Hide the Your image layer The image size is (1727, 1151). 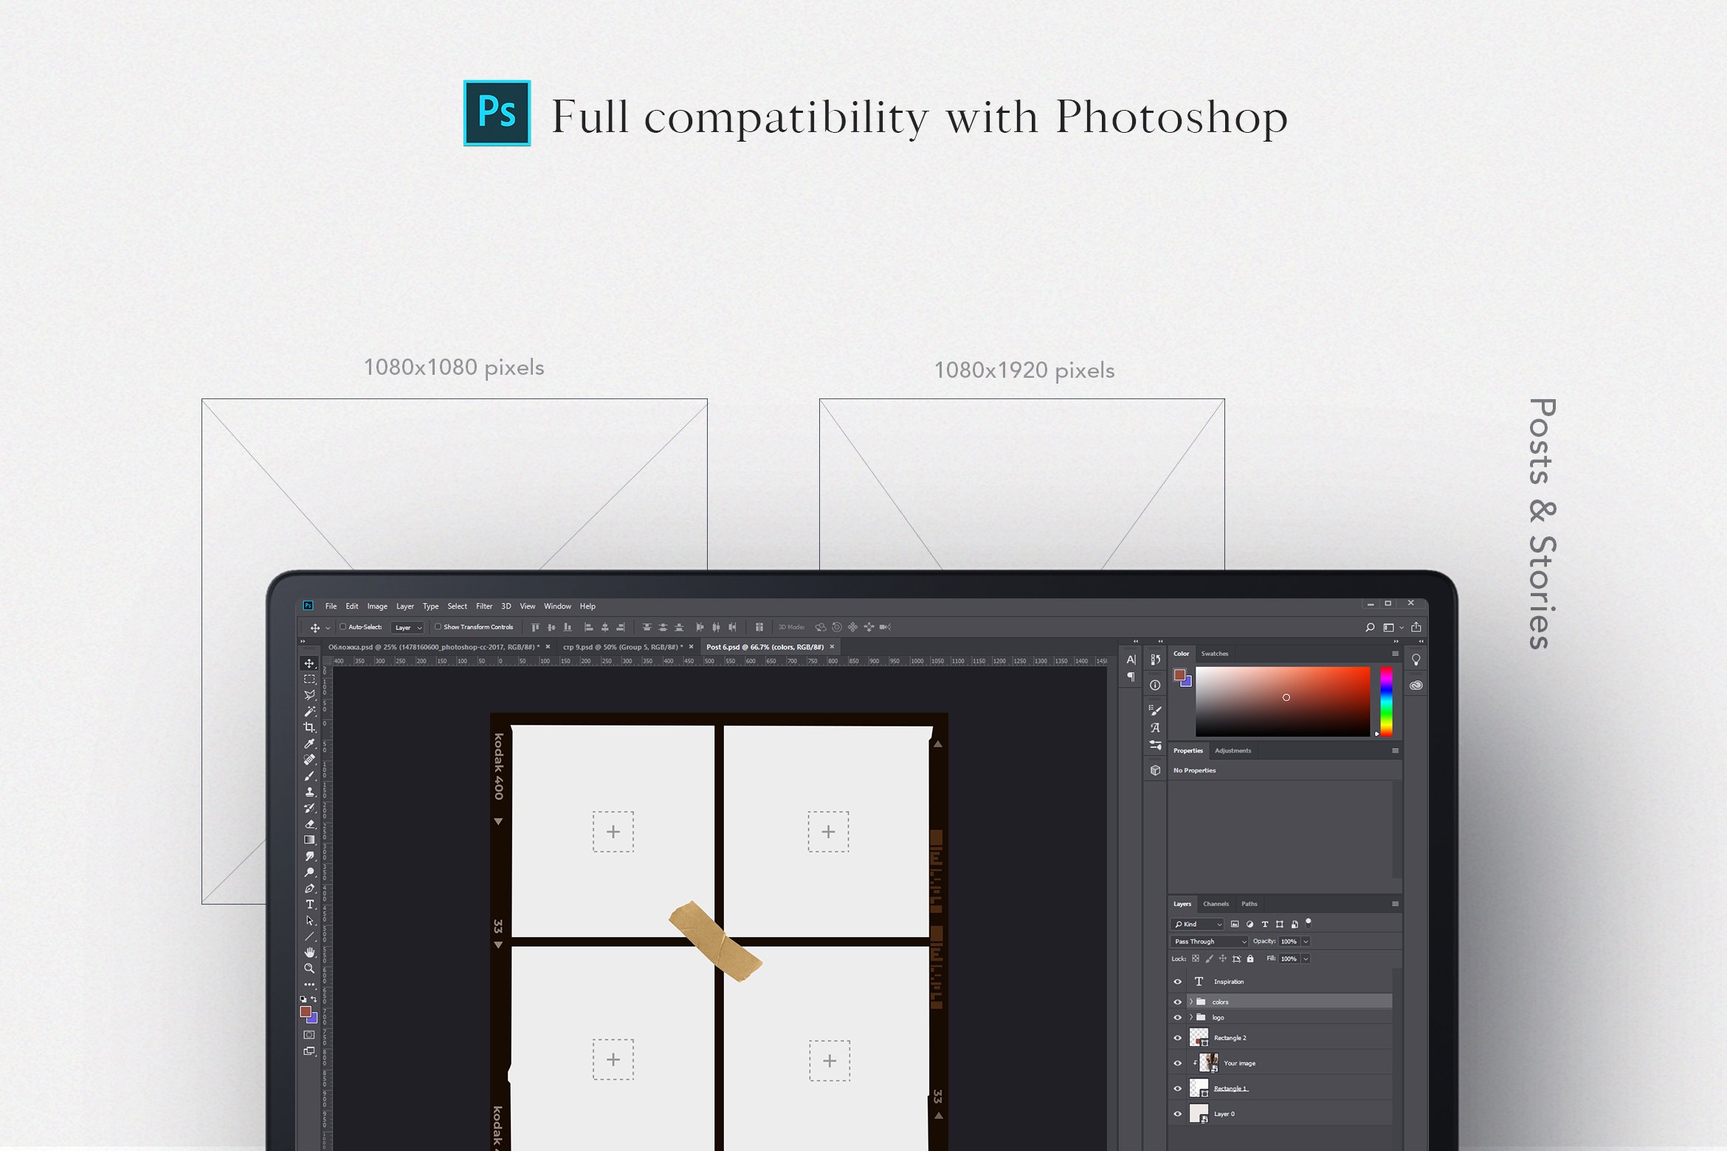(1178, 1063)
